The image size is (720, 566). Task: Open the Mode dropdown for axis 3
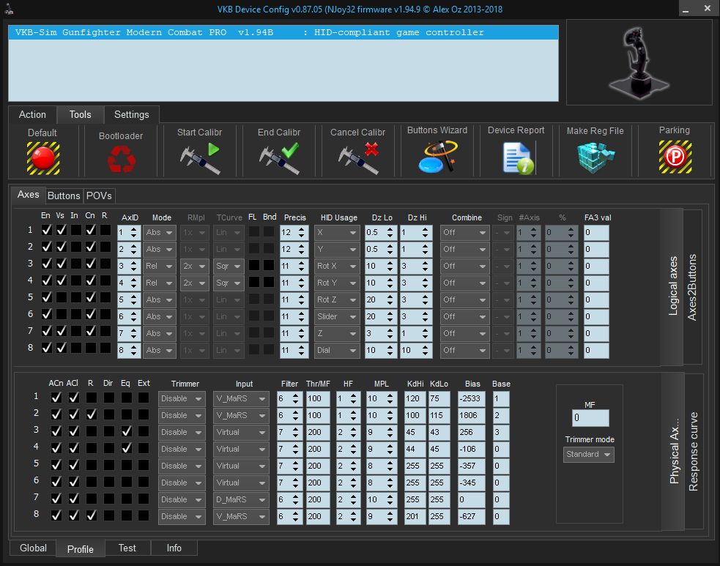[x=160, y=266]
